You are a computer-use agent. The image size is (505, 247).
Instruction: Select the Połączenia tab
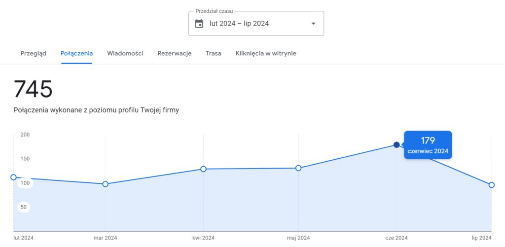point(76,53)
